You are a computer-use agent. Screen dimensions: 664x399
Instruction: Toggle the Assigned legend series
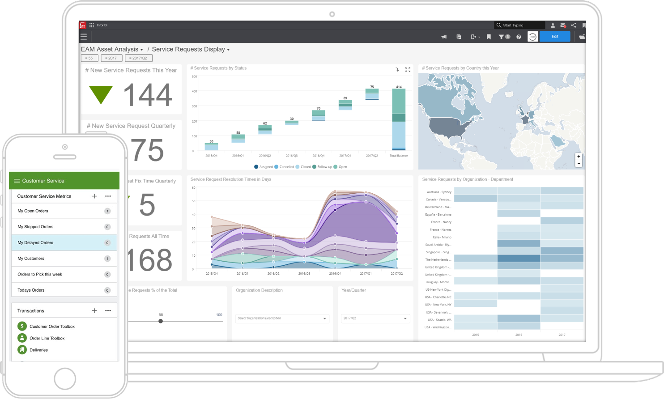[x=264, y=167]
